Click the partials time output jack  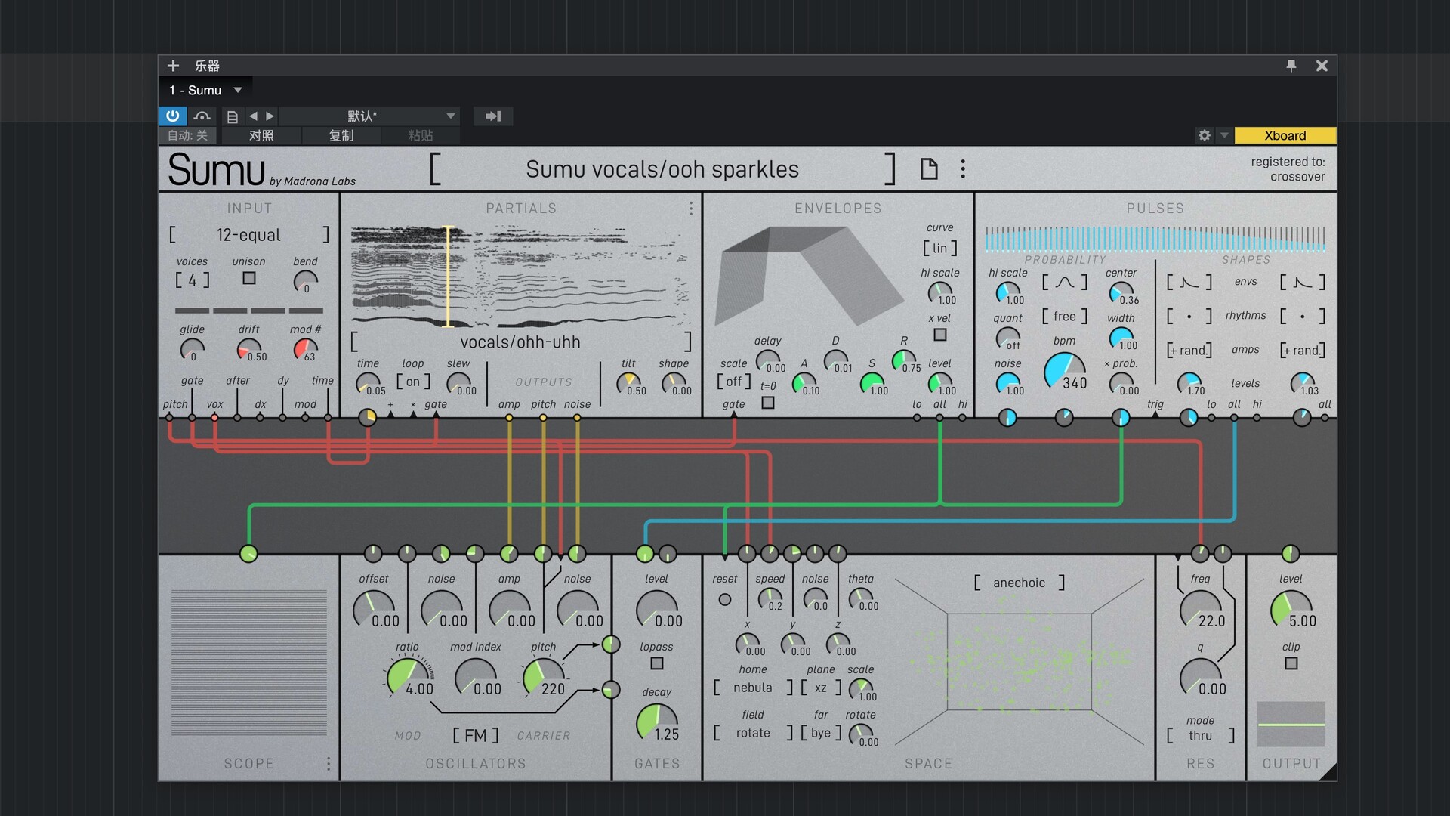click(x=367, y=417)
